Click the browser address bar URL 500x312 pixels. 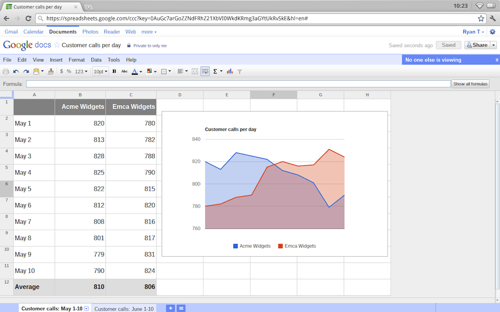click(x=177, y=18)
